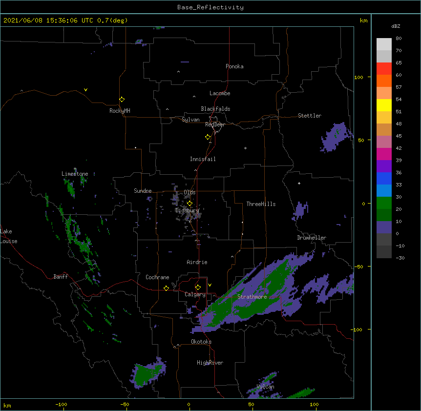
Task: Click the Cochrane label
Action: click(x=157, y=277)
